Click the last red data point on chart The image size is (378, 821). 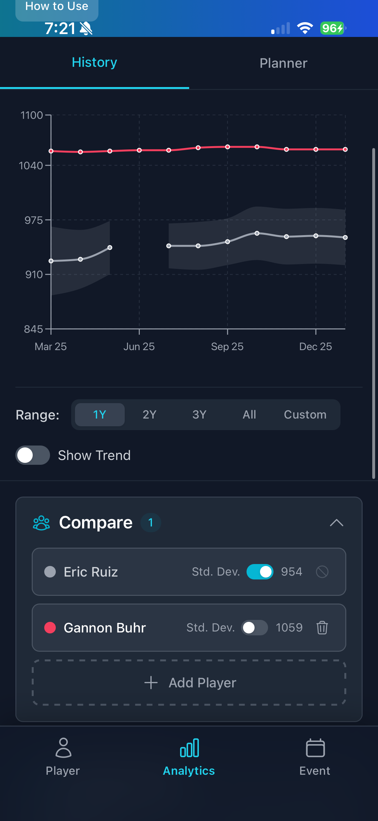[345, 149]
